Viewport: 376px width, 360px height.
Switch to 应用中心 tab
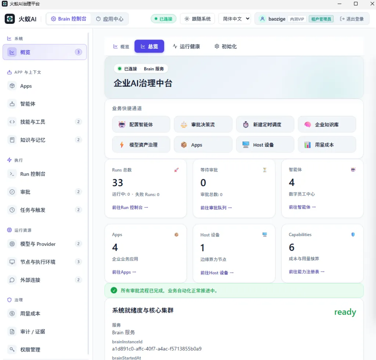tap(109, 19)
